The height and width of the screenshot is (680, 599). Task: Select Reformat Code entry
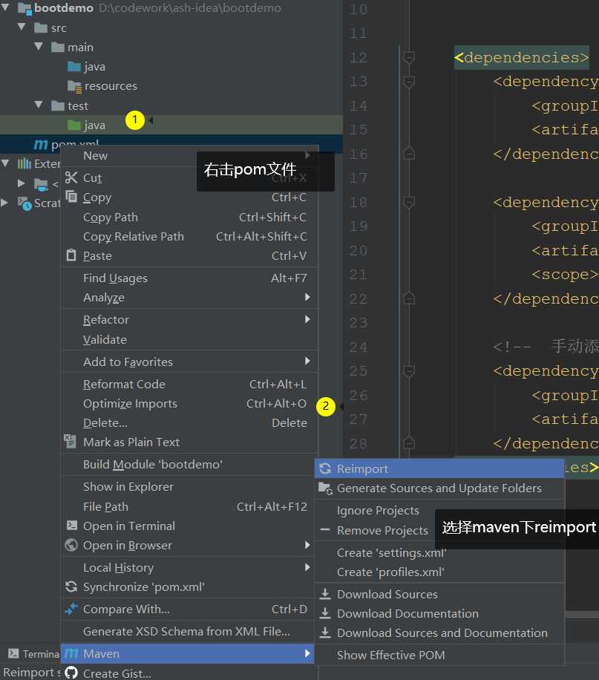pyautogui.click(x=189, y=385)
